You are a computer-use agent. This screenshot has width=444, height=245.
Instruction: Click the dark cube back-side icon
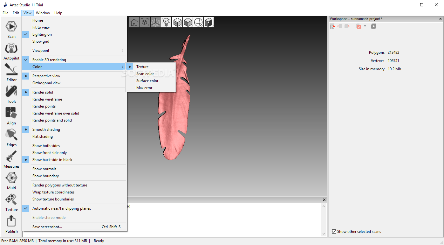click(209, 22)
